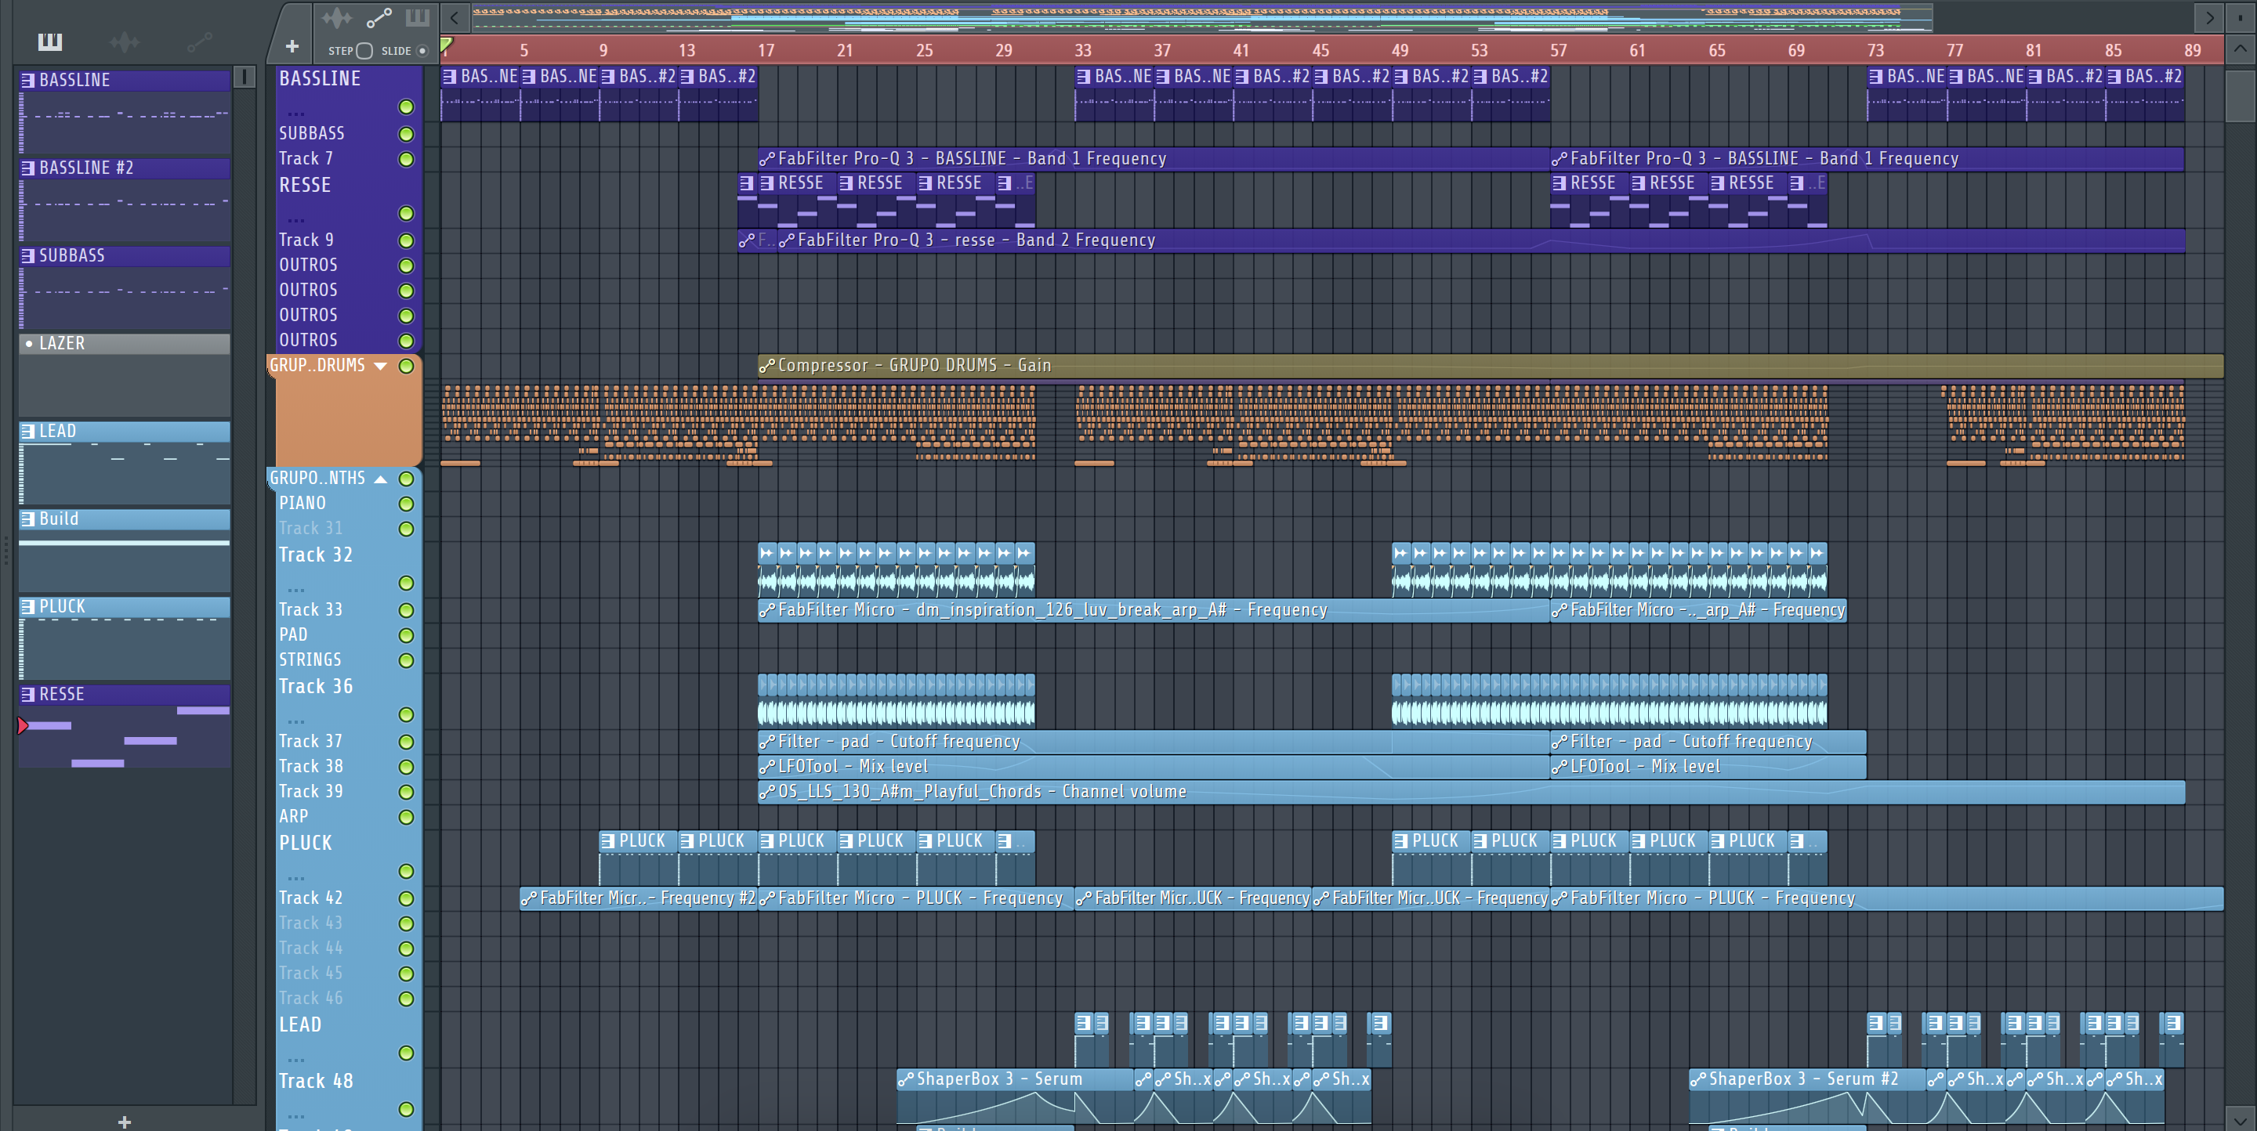2257x1131 pixels.
Task: Select the Playful_Chords Channel volume automation clip
Action: (x=1471, y=791)
